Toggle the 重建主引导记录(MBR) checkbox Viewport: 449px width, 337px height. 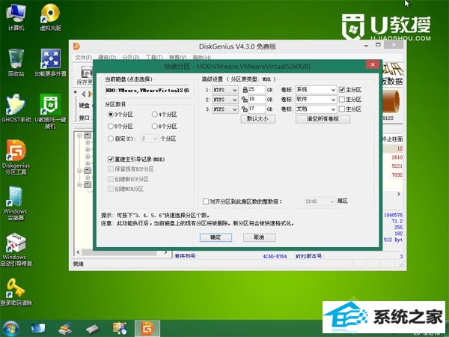click(x=111, y=159)
